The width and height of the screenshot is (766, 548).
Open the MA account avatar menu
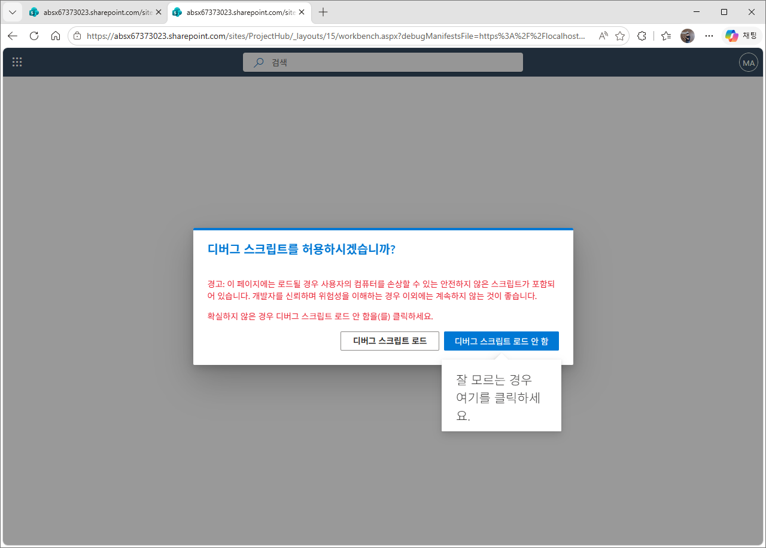point(749,62)
